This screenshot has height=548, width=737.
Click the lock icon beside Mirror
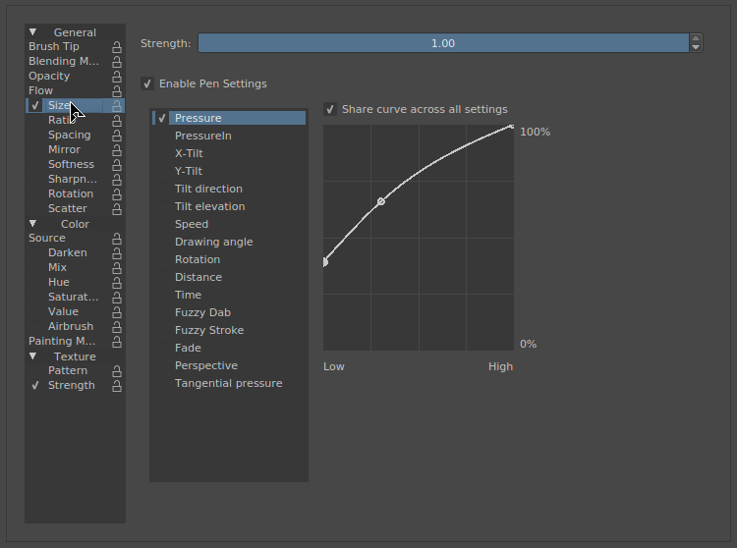(117, 150)
